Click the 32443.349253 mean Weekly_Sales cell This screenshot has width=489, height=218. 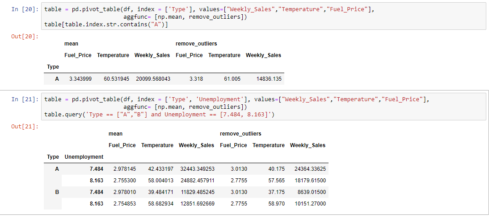(198, 169)
